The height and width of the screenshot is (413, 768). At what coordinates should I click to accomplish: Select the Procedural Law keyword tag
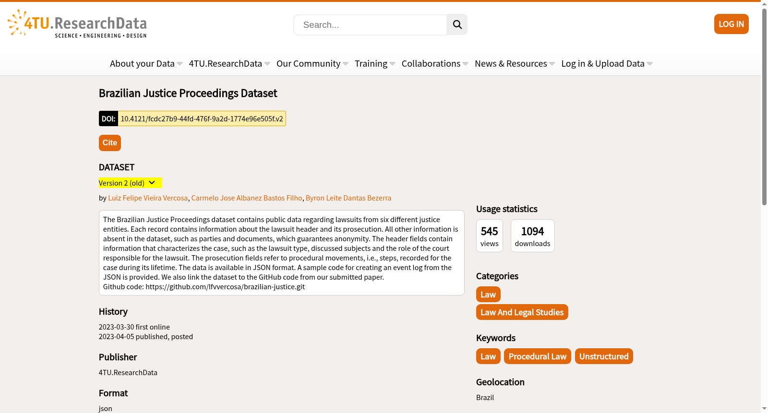[x=538, y=356]
